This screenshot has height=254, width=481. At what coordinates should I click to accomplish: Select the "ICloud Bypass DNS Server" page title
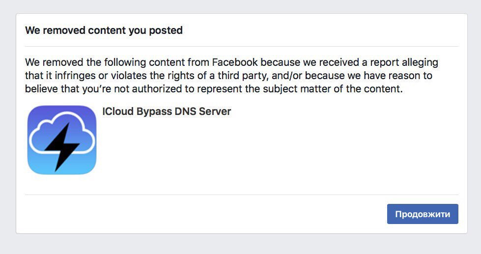click(x=166, y=112)
